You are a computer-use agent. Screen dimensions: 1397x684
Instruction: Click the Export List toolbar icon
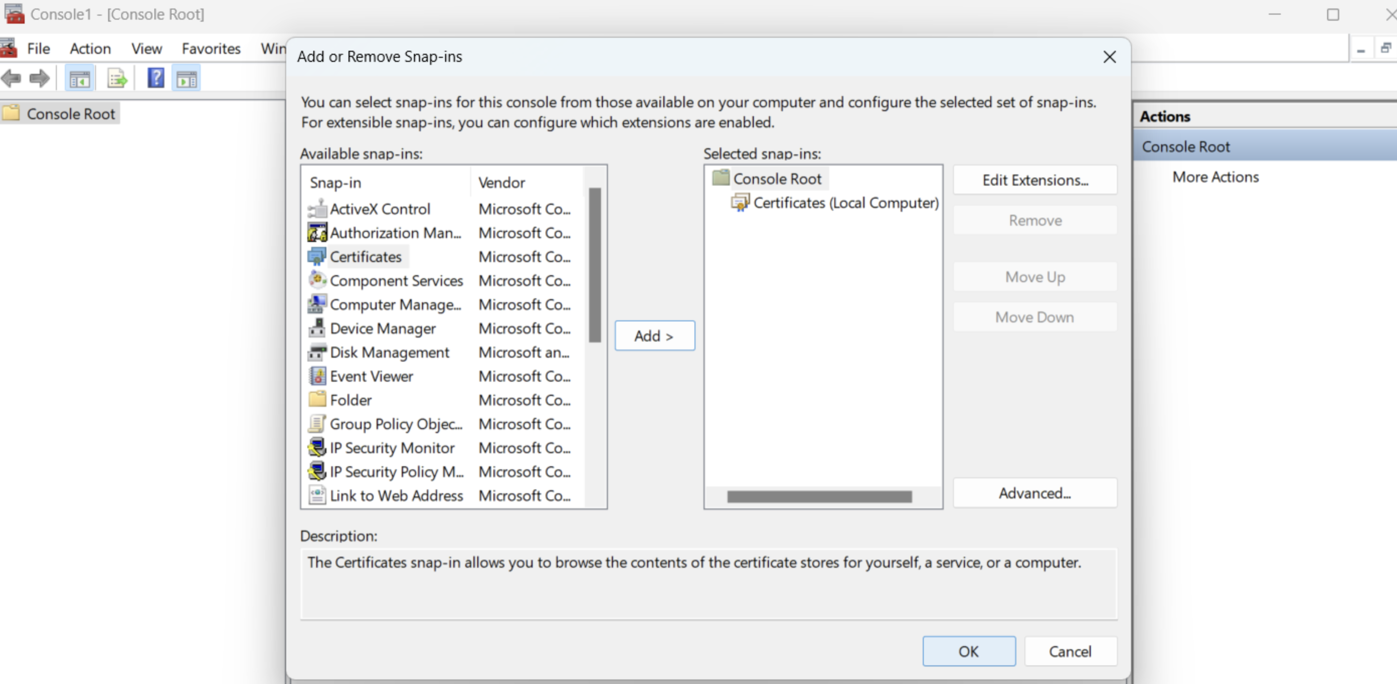point(117,79)
